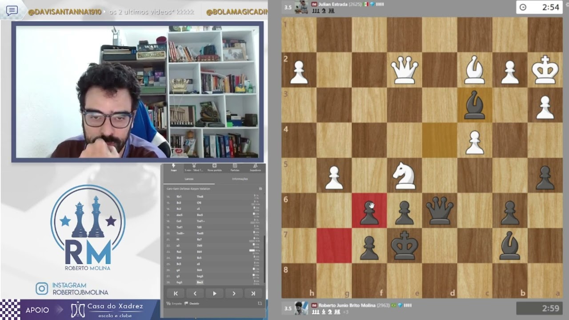Open Roberto Junio Brito Molina's profile name
This screenshot has width=569, height=320.
(347, 305)
